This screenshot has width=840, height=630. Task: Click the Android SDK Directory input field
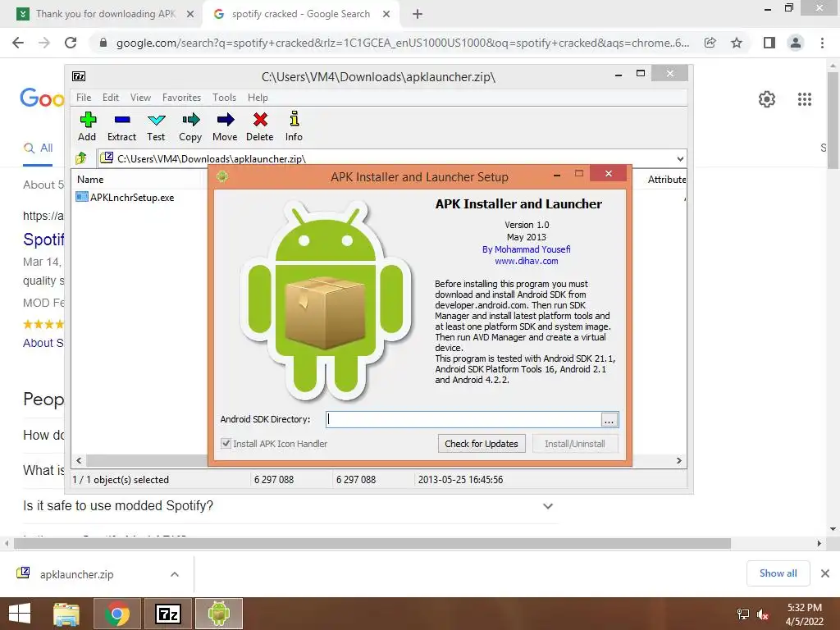(x=463, y=419)
